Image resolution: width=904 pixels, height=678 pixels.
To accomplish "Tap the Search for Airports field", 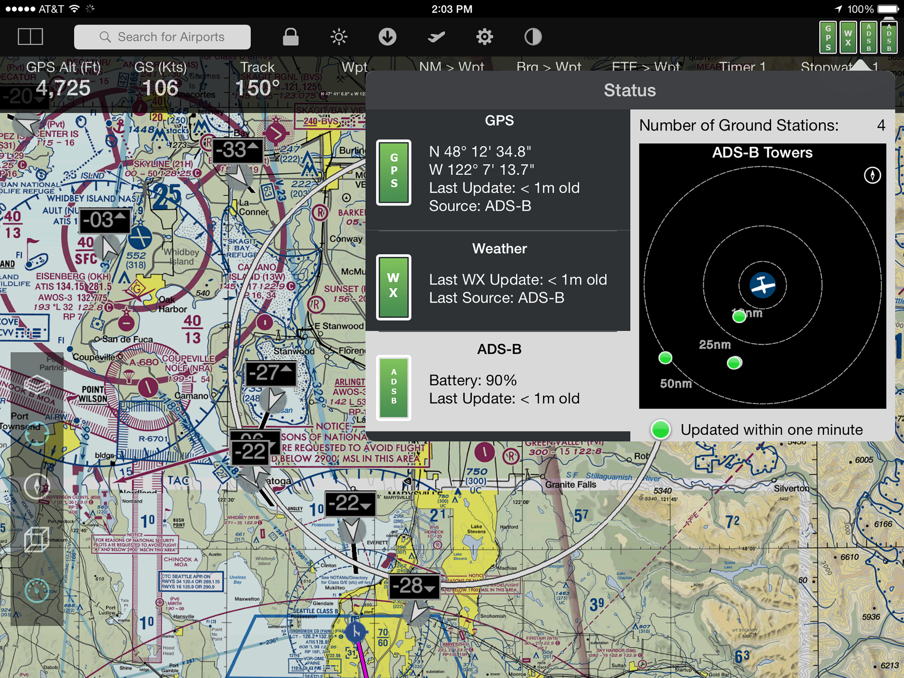I will 162,37.
